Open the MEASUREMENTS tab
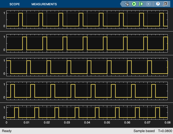The height and width of the screenshot is (134, 173). pyautogui.click(x=44, y=4)
